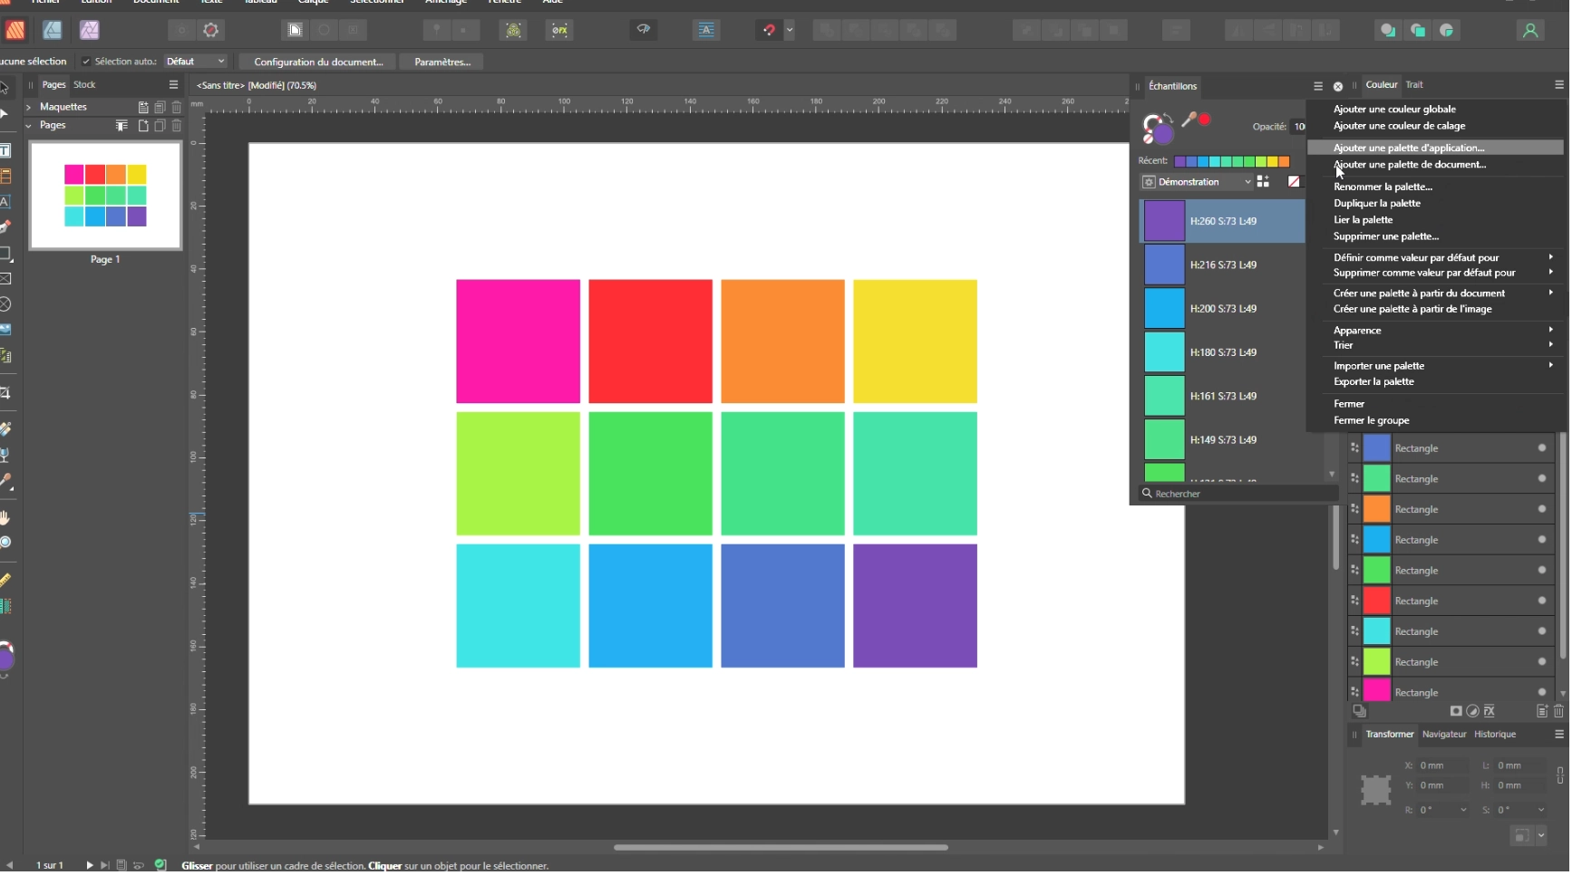Hide the orange Rectangle layer
1582x885 pixels.
coord(1541,509)
